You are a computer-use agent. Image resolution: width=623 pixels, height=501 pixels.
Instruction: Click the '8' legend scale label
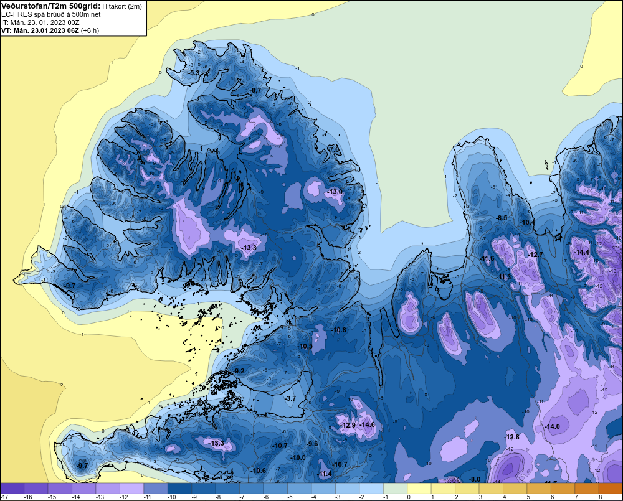point(600,497)
